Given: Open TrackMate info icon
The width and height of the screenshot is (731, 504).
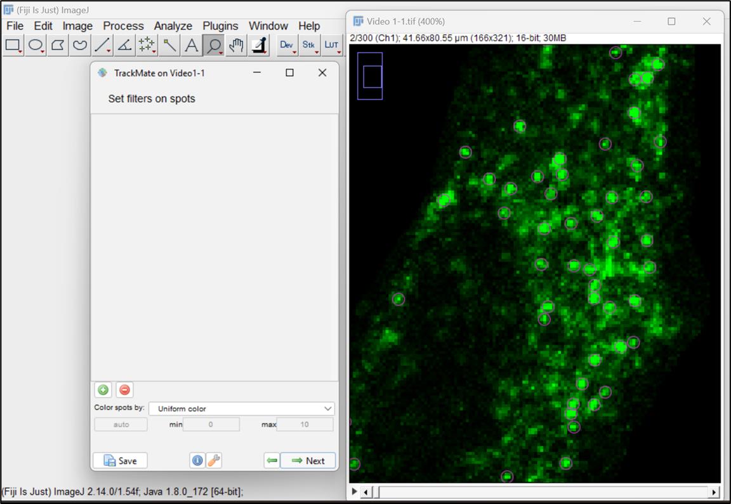Looking at the screenshot, I should (x=197, y=461).
